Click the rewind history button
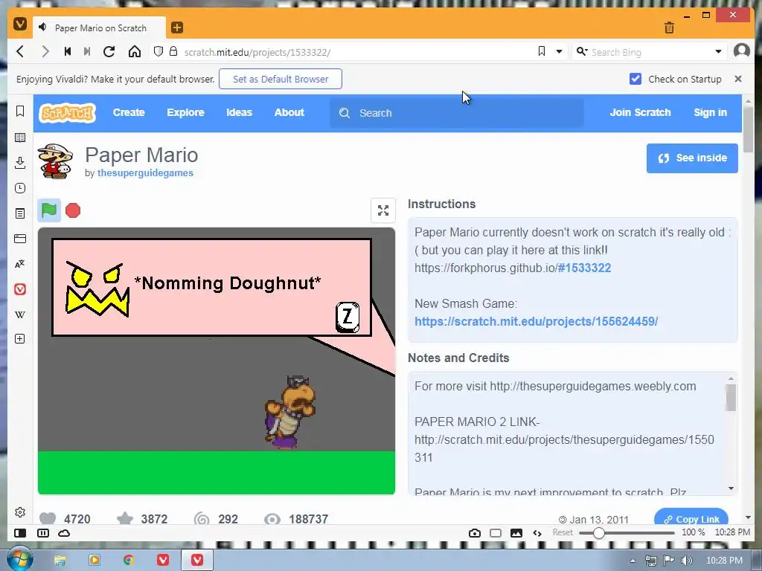This screenshot has width=762, height=571. (x=68, y=51)
